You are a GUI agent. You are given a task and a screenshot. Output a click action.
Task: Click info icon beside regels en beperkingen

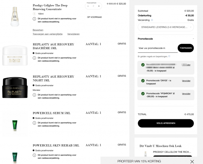tap(169, 56)
